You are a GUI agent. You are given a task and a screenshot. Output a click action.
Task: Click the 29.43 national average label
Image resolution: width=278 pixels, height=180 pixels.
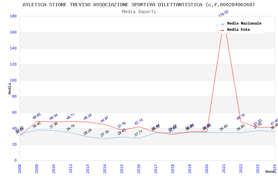(x=122, y=132)
